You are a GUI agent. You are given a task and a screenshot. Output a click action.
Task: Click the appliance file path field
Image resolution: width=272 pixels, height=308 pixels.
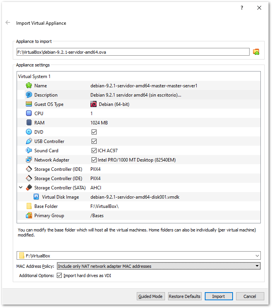(x=133, y=52)
